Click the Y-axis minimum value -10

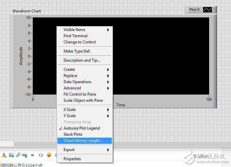[x=27, y=94]
